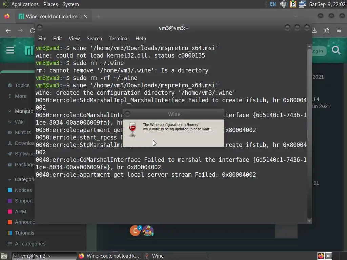The image size is (347, 260).
Task: Switch to Firefox 'Wine: could not load k...' taskbar button
Action: coord(109,256)
